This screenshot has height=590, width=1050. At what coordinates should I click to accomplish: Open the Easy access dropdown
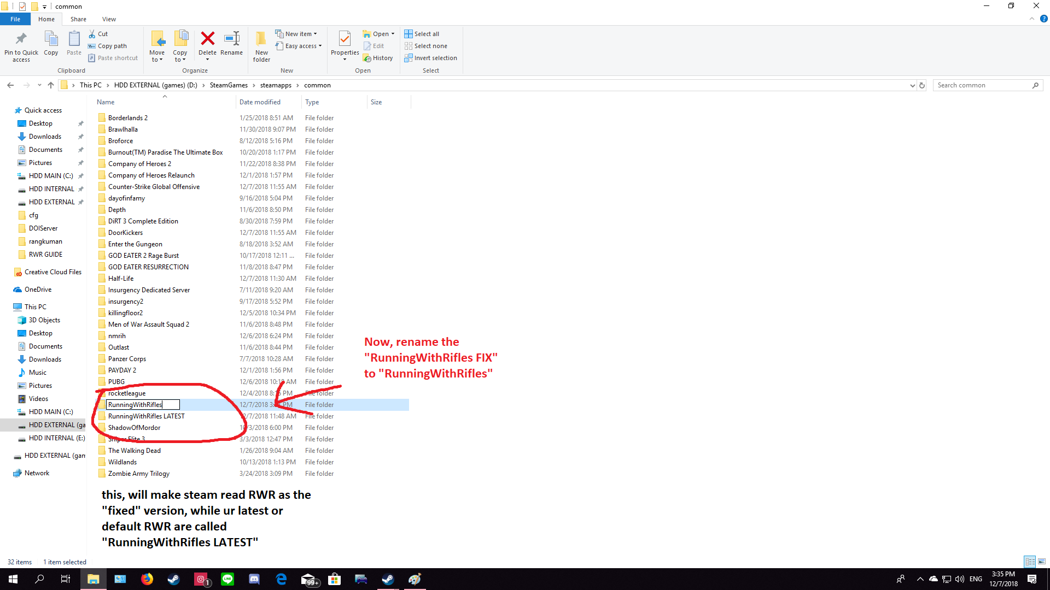(x=299, y=46)
